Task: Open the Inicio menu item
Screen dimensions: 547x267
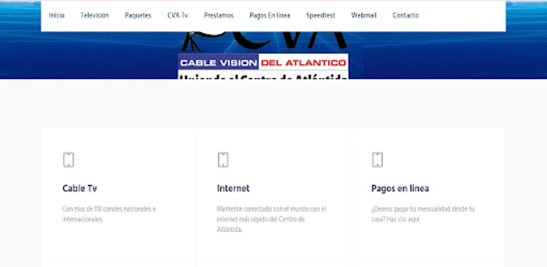Action: [x=57, y=15]
